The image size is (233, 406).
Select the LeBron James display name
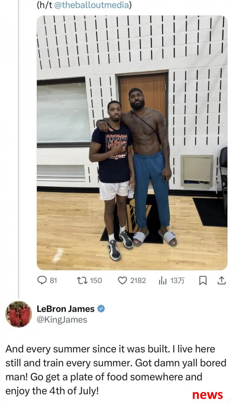(66, 309)
